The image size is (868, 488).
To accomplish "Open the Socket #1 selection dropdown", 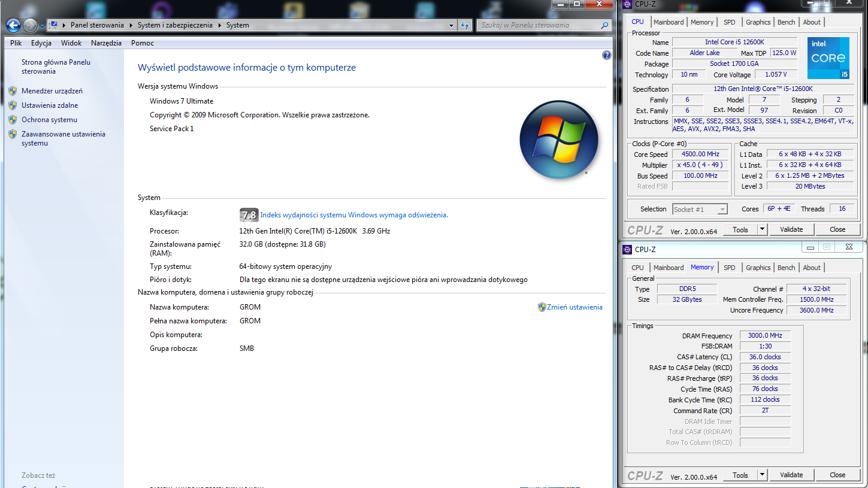I will click(x=700, y=210).
